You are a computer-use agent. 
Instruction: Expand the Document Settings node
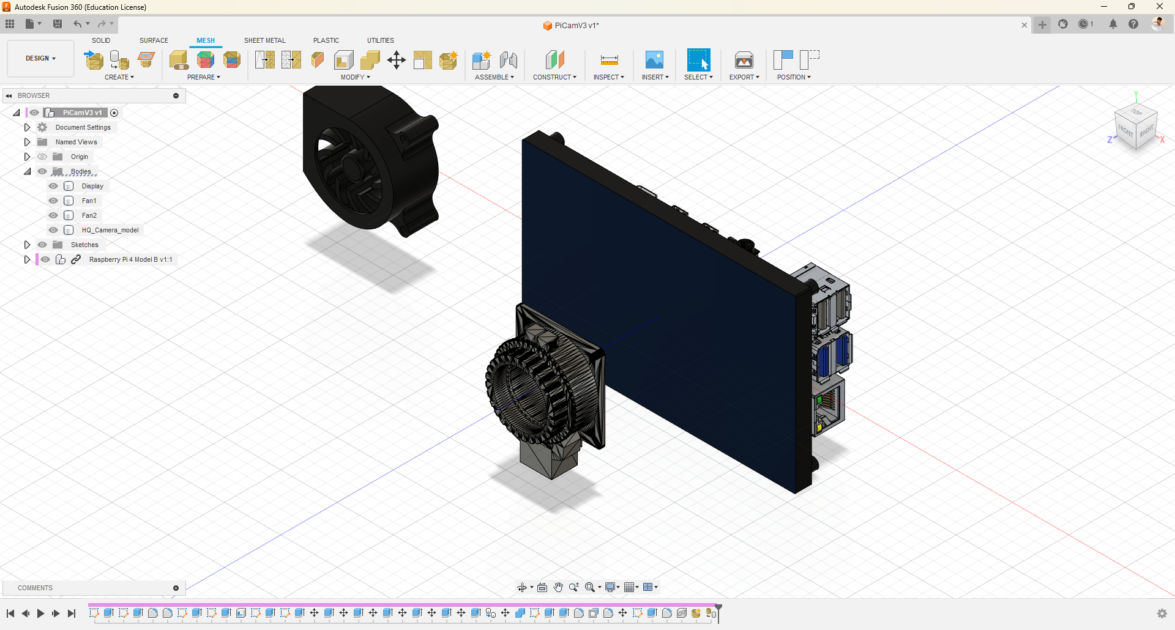click(27, 127)
